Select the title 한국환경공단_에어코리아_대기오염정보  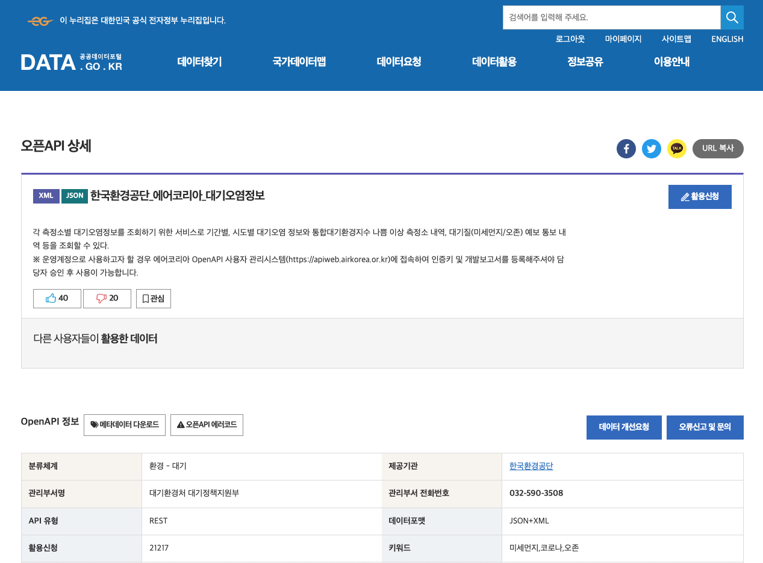(x=177, y=196)
